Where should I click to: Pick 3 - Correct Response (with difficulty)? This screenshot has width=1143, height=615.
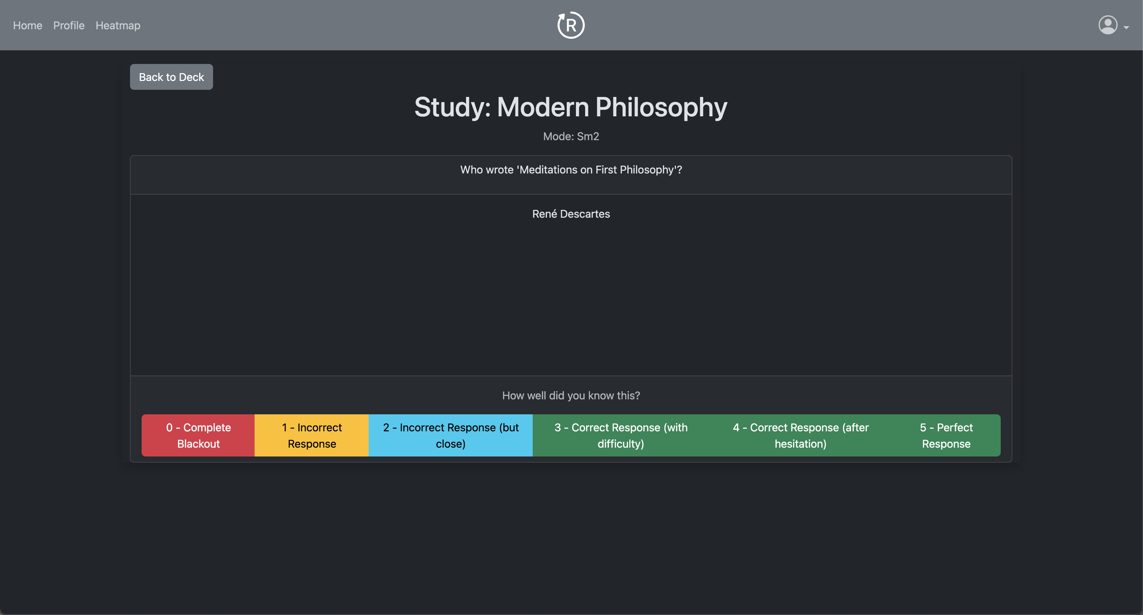[x=621, y=435]
